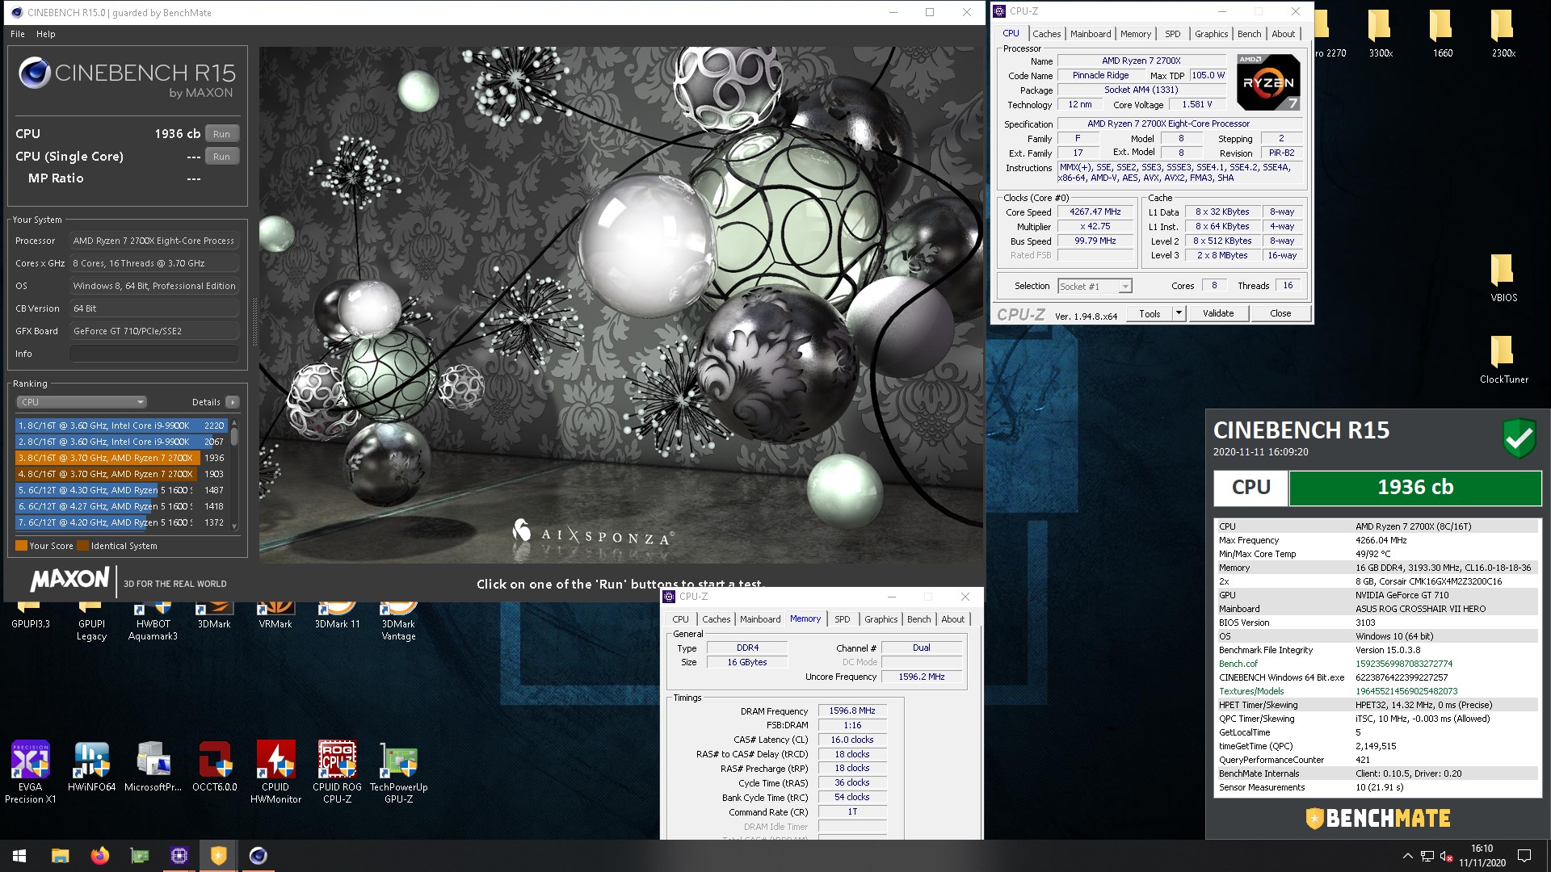Open the HWiNFO64 desktop shortcut

(x=91, y=767)
